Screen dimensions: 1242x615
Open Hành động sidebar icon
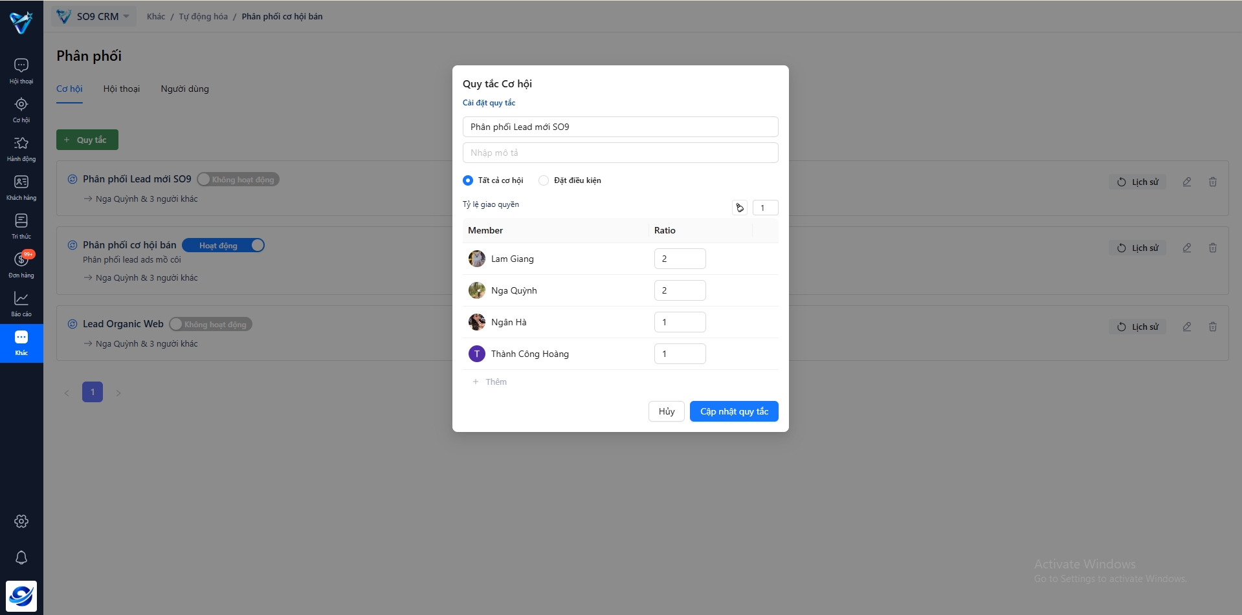pos(21,149)
